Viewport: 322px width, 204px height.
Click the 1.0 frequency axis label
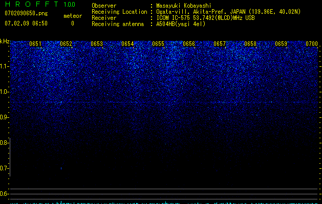(4, 92)
